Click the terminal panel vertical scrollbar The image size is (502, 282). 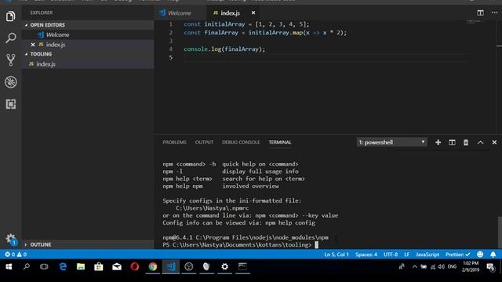pos(500,232)
